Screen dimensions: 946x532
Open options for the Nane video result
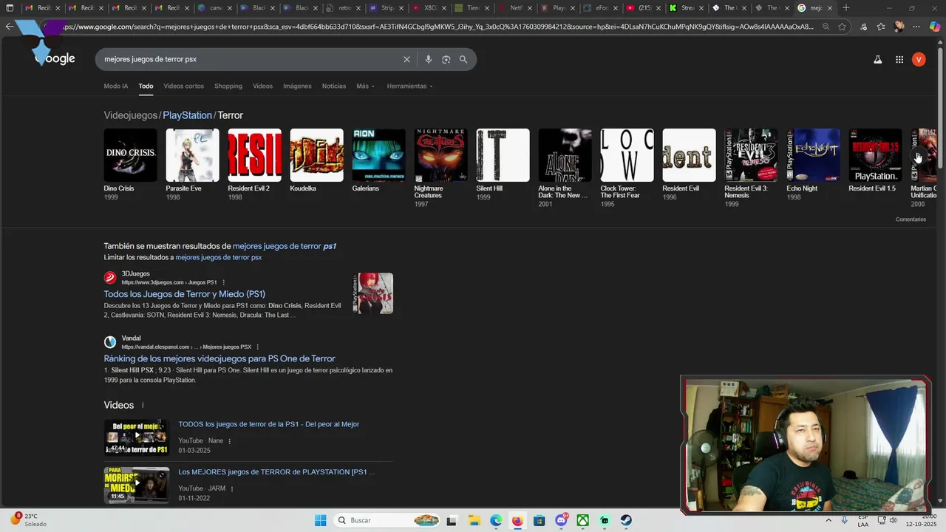coord(230,441)
